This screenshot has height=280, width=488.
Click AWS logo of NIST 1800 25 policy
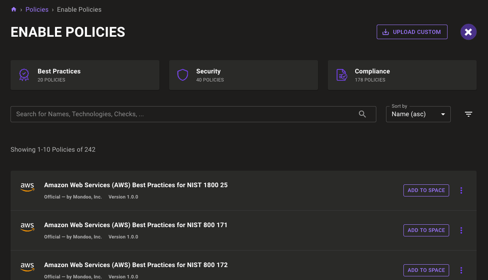28,187
